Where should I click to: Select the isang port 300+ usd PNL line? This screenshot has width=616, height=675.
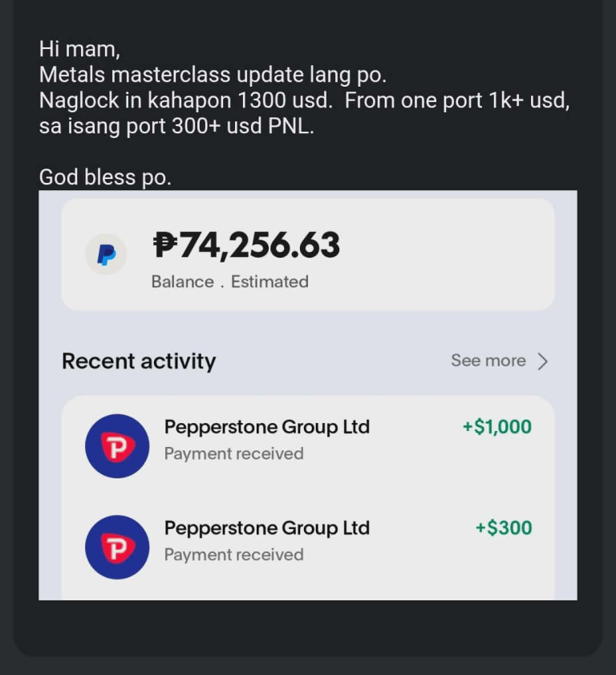tap(176, 127)
